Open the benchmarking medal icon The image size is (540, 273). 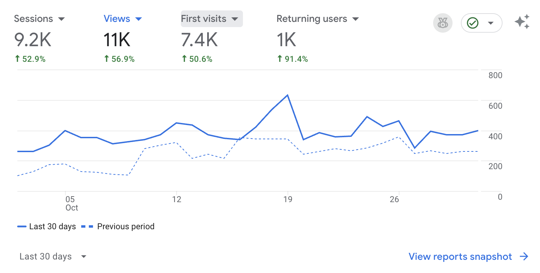[442, 23]
